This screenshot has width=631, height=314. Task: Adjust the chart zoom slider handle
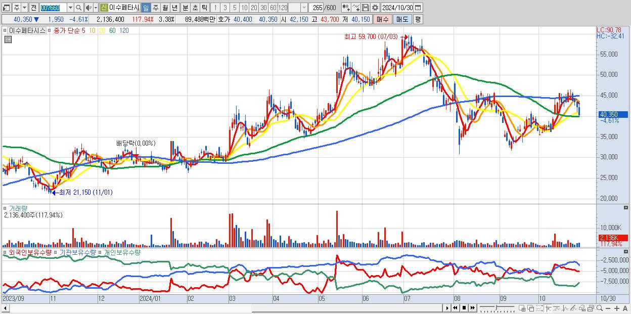tap(497, 307)
